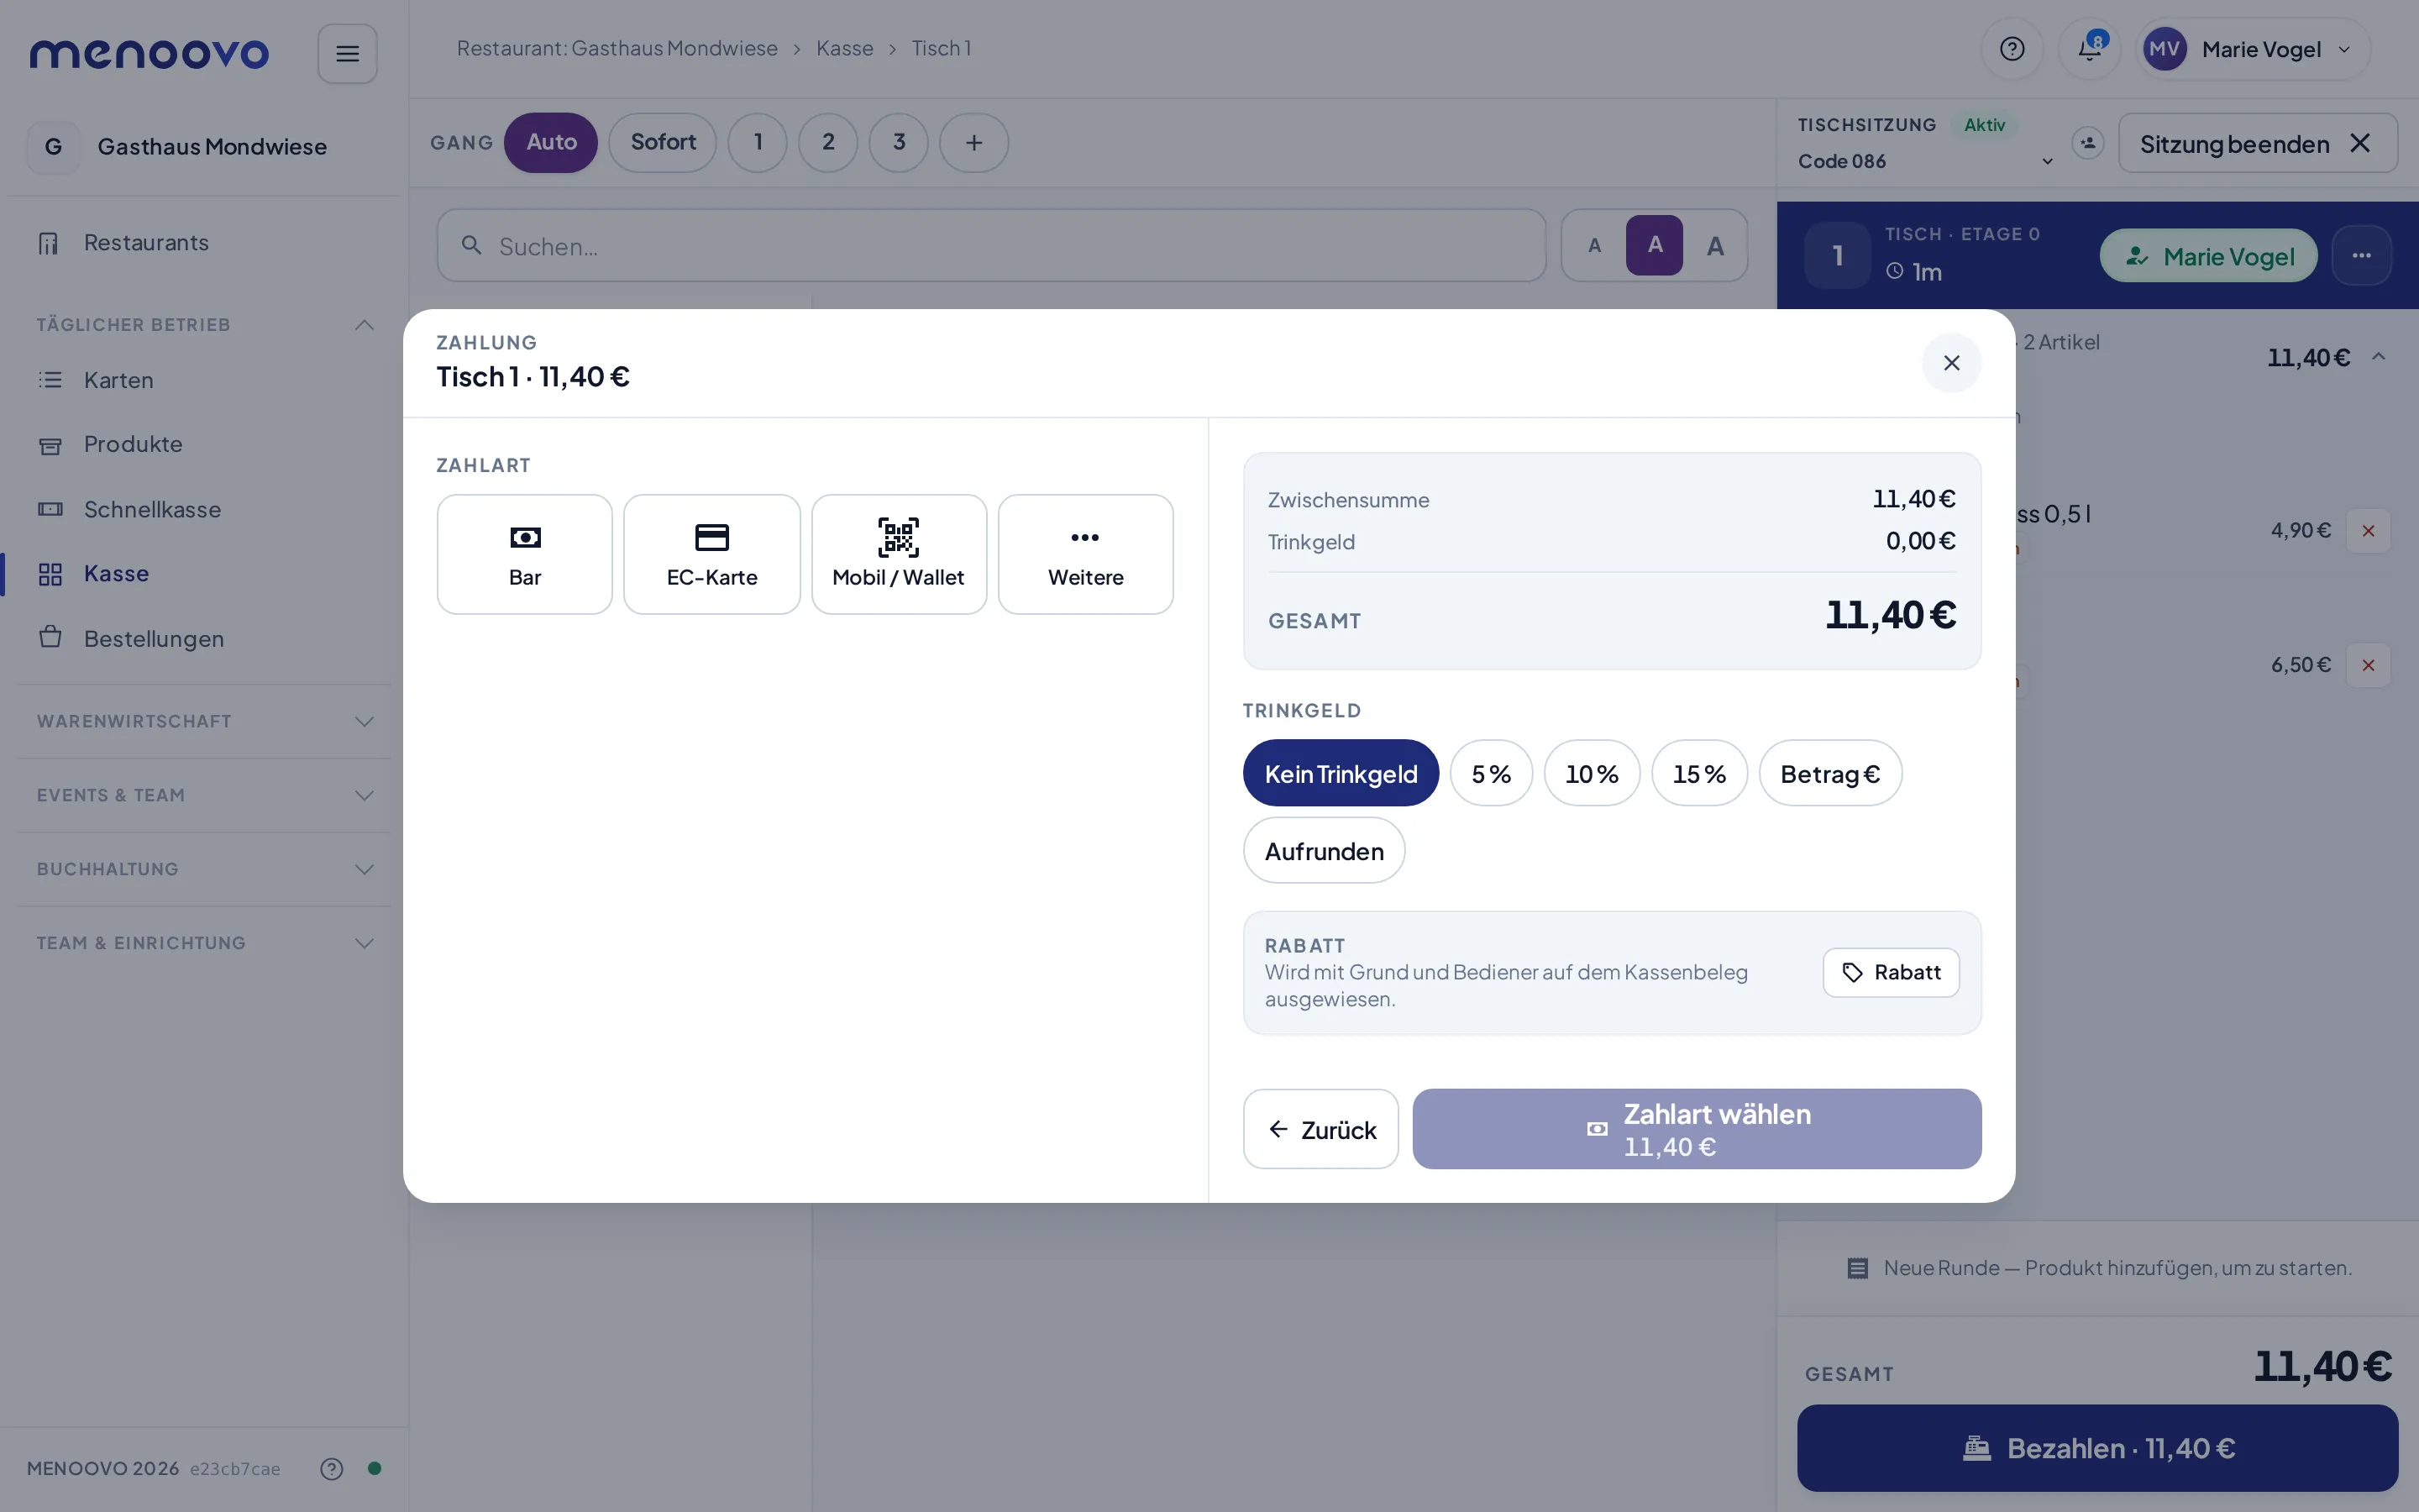This screenshot has width=2419, height=1512.
Task: Open the help icon in header
Action: click(2012, 49)
